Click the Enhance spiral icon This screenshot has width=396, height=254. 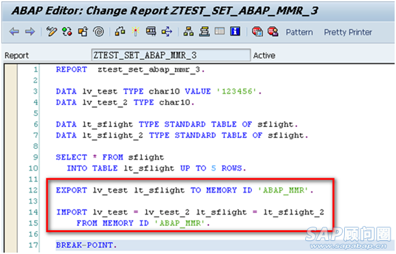pos(98,32)
